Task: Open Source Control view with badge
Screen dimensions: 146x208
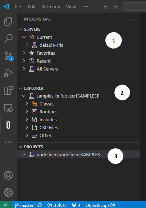Action: click(x=9, y=56)
